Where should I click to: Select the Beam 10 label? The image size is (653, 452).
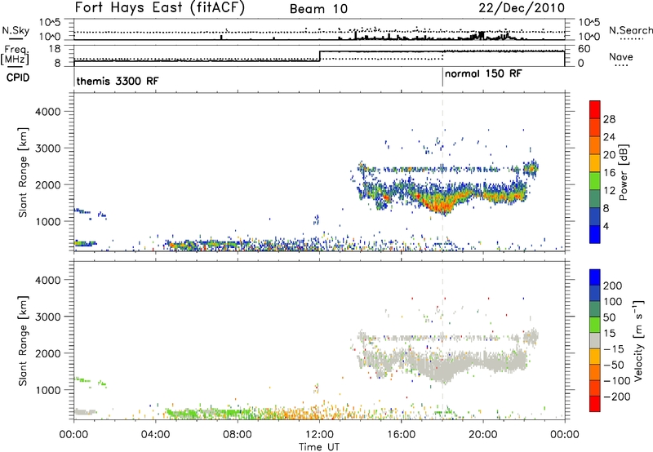[318, 9]
